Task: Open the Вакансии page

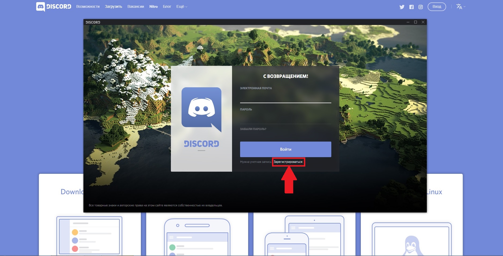Action: (136, 6)
